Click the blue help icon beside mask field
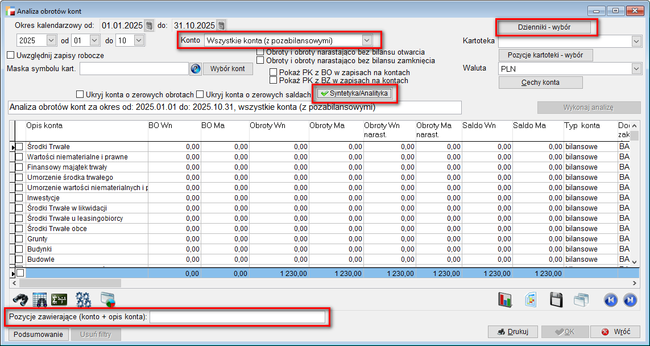The image size is (650, 346). tap(196, 69)
